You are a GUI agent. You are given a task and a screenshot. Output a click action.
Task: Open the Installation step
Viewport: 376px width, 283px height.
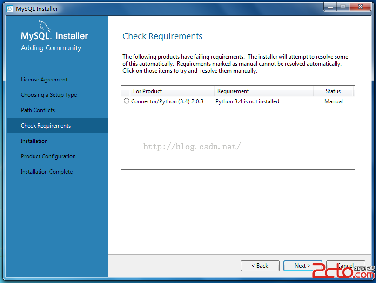point(34,141)
